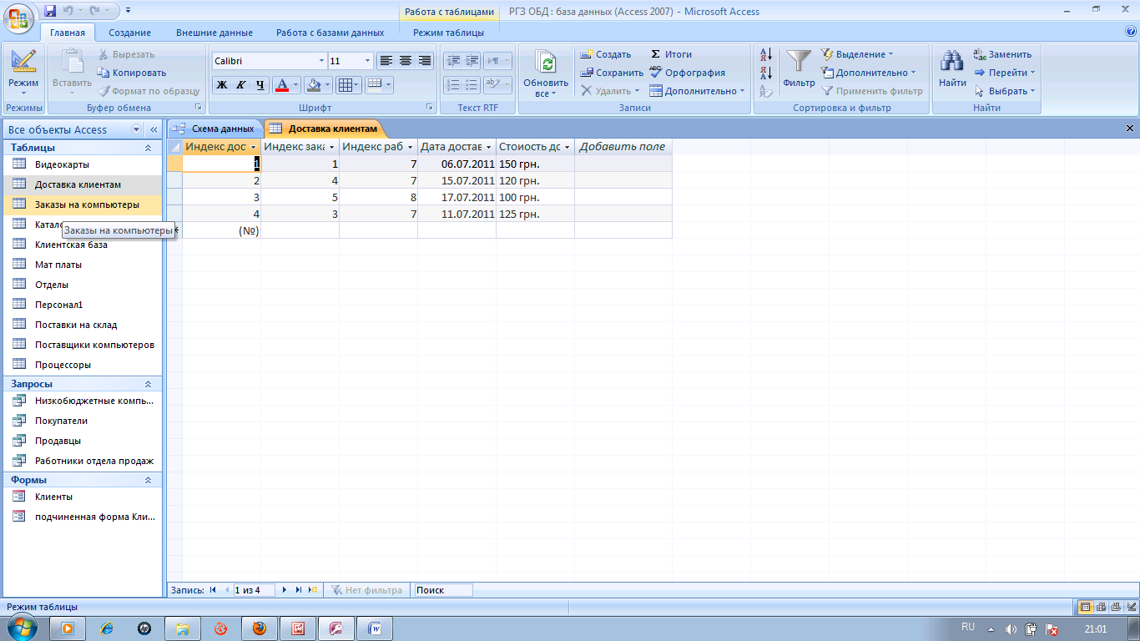Screen dimensions: 1140x641
Task: Click the record number box 1 из 4
Action: tap(254, 590)
